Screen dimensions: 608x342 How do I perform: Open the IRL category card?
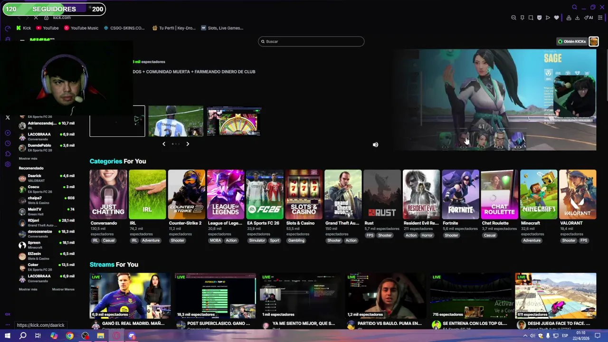(x=147, y=194)
